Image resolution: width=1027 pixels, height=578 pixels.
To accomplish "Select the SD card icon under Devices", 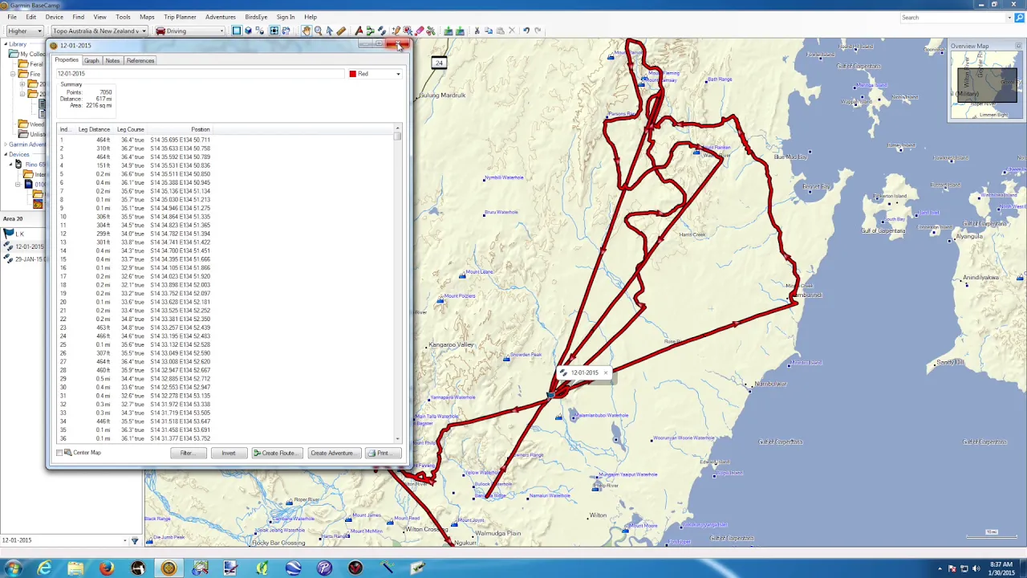I will [28, 185].
